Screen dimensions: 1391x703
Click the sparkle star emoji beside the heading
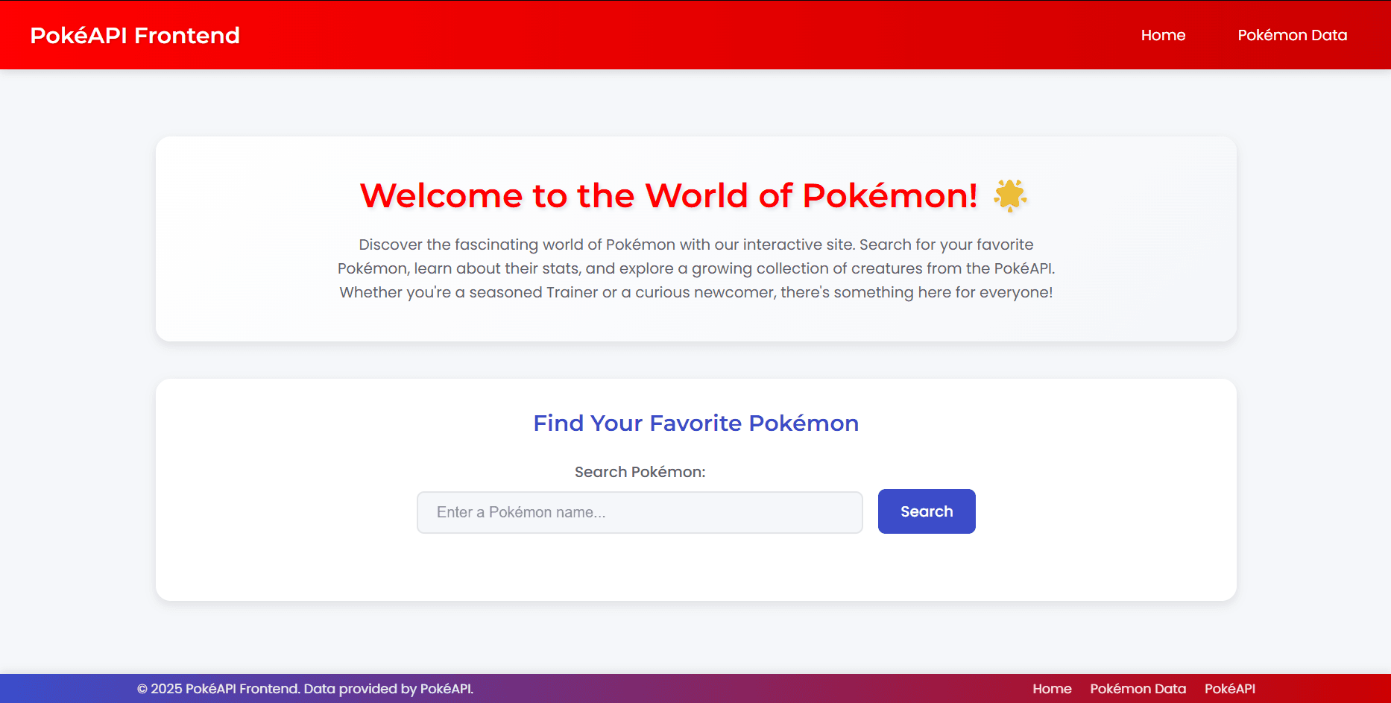pyautogui.click(x=1010, y=195)
